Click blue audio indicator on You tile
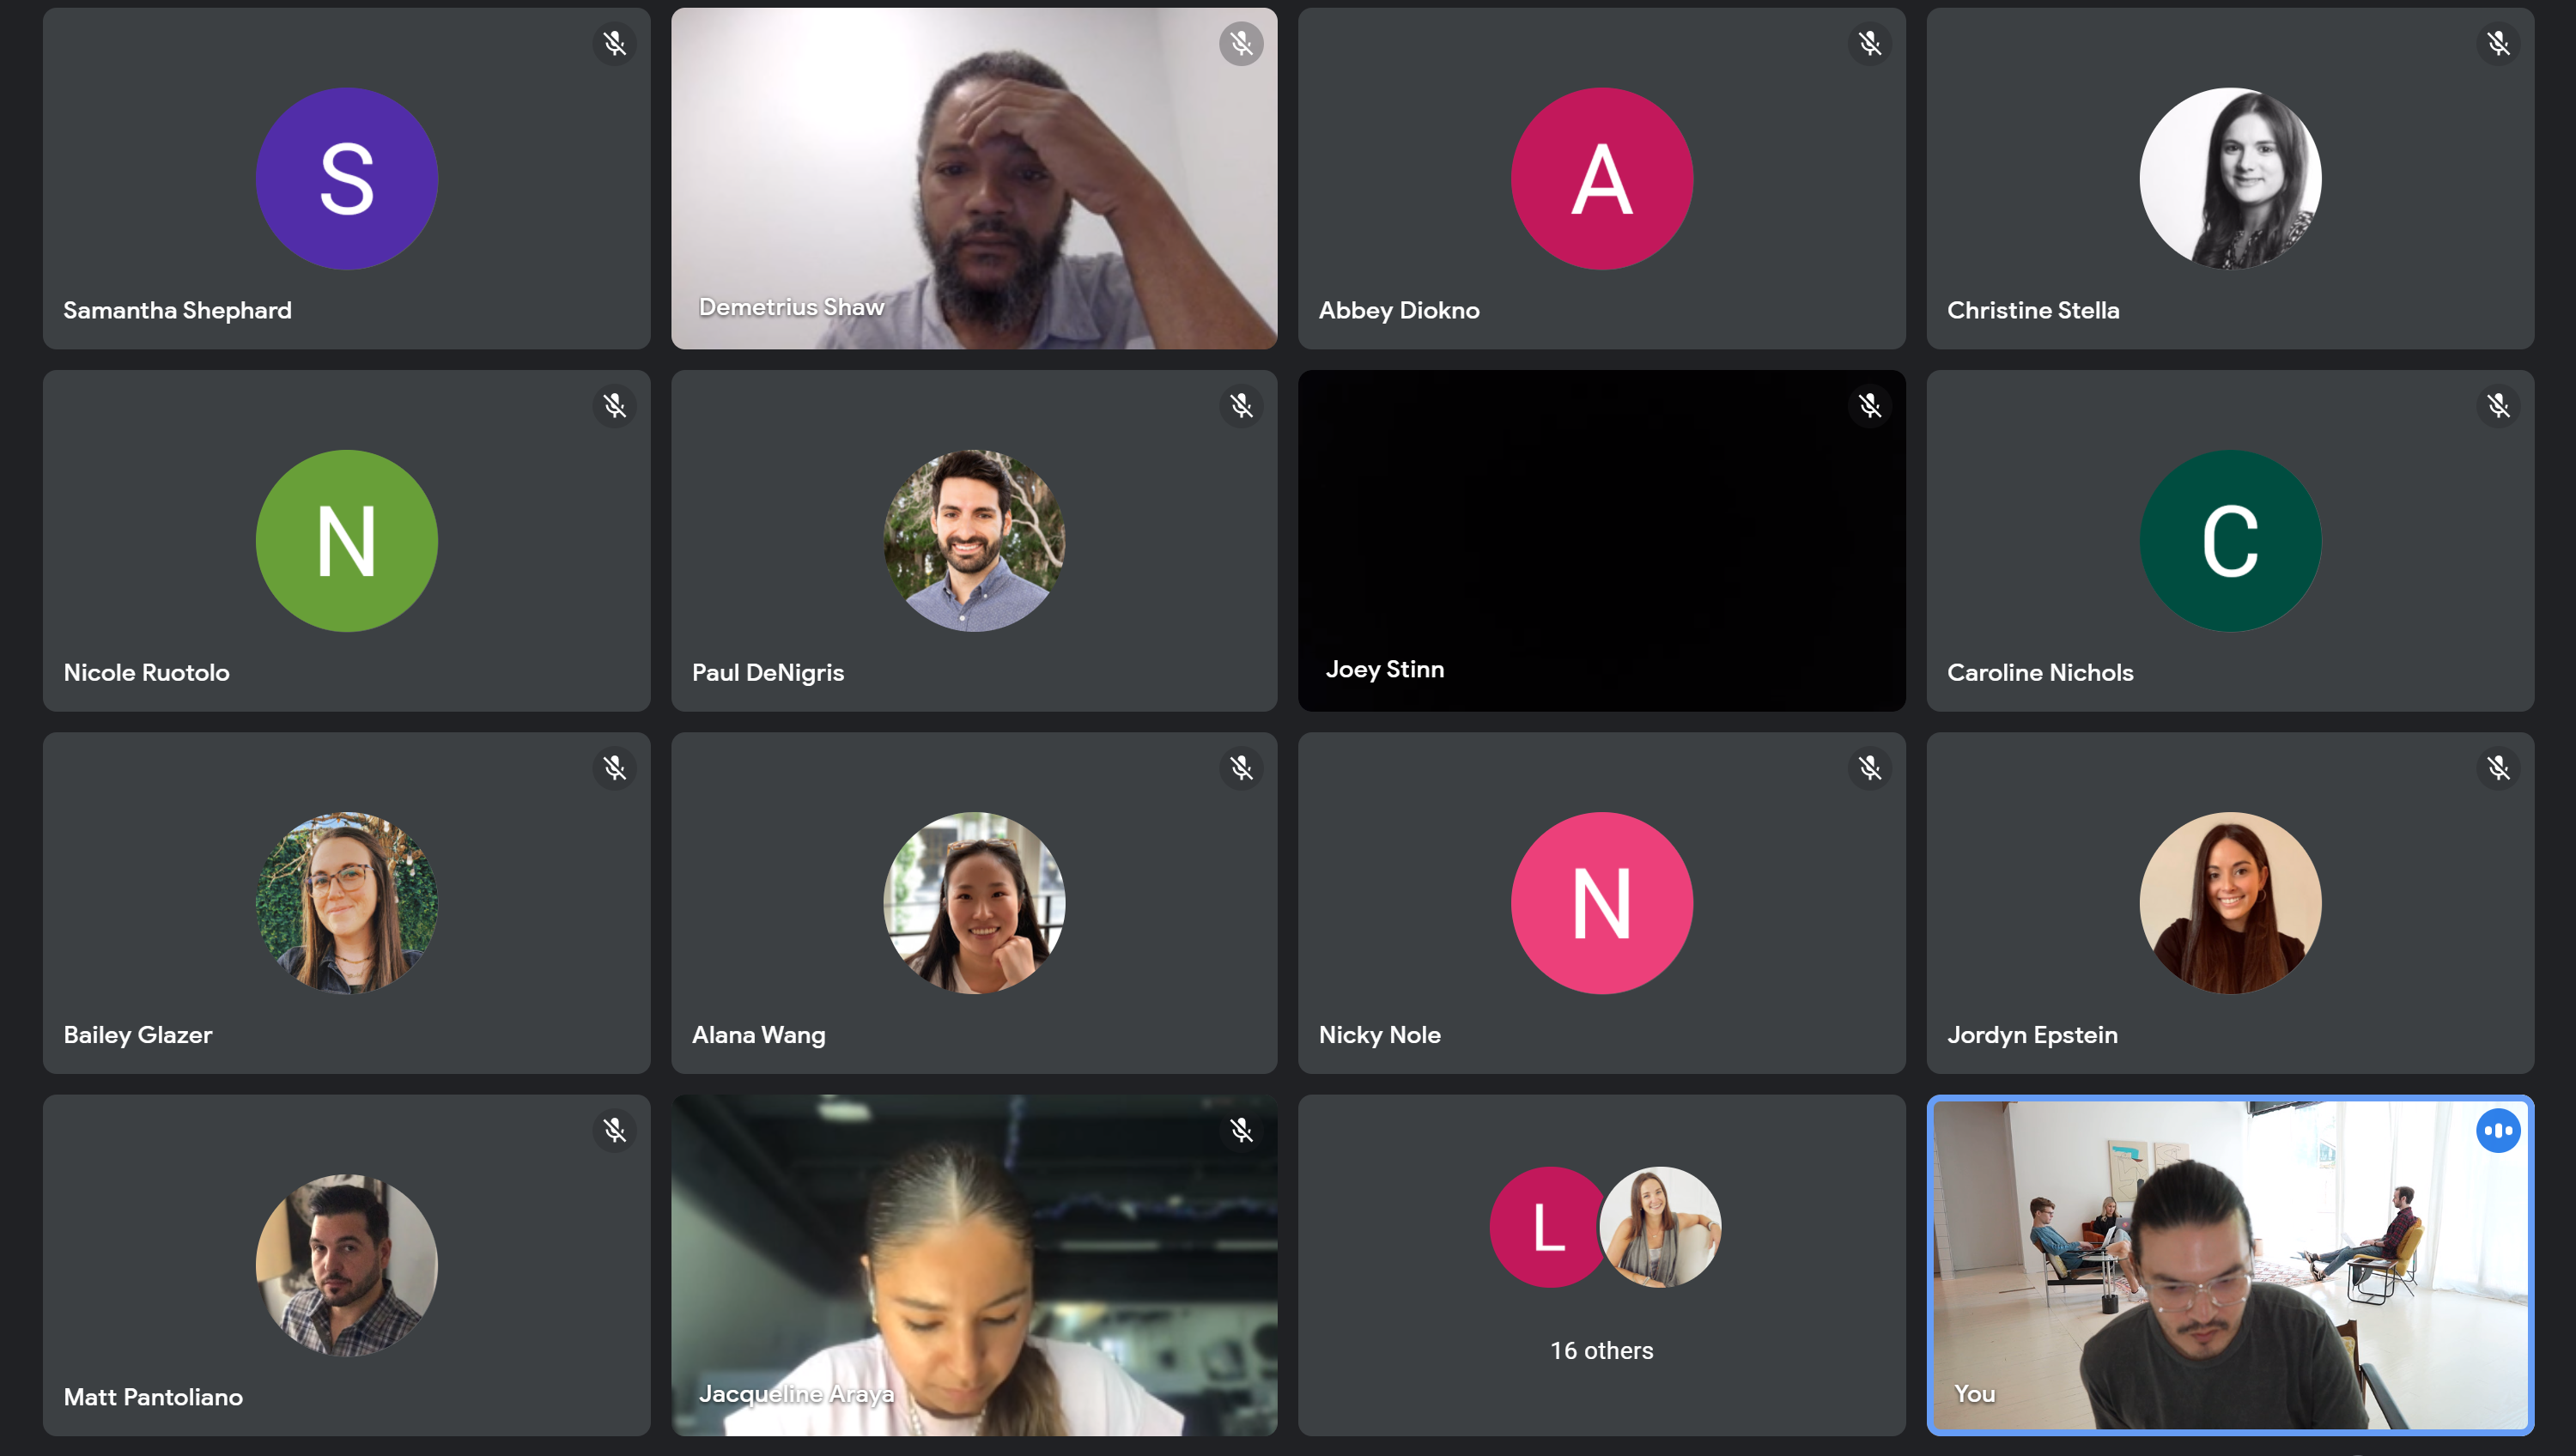 pos(2498,1131)
